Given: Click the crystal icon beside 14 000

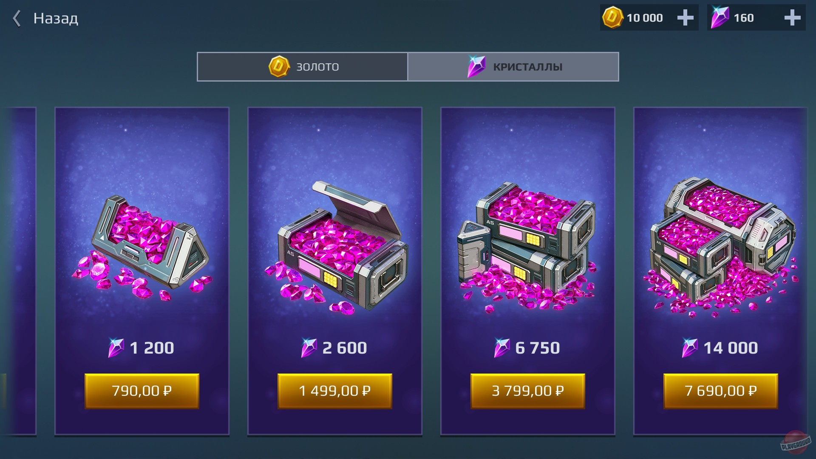Looking at the screenshot, I should 690,348.
